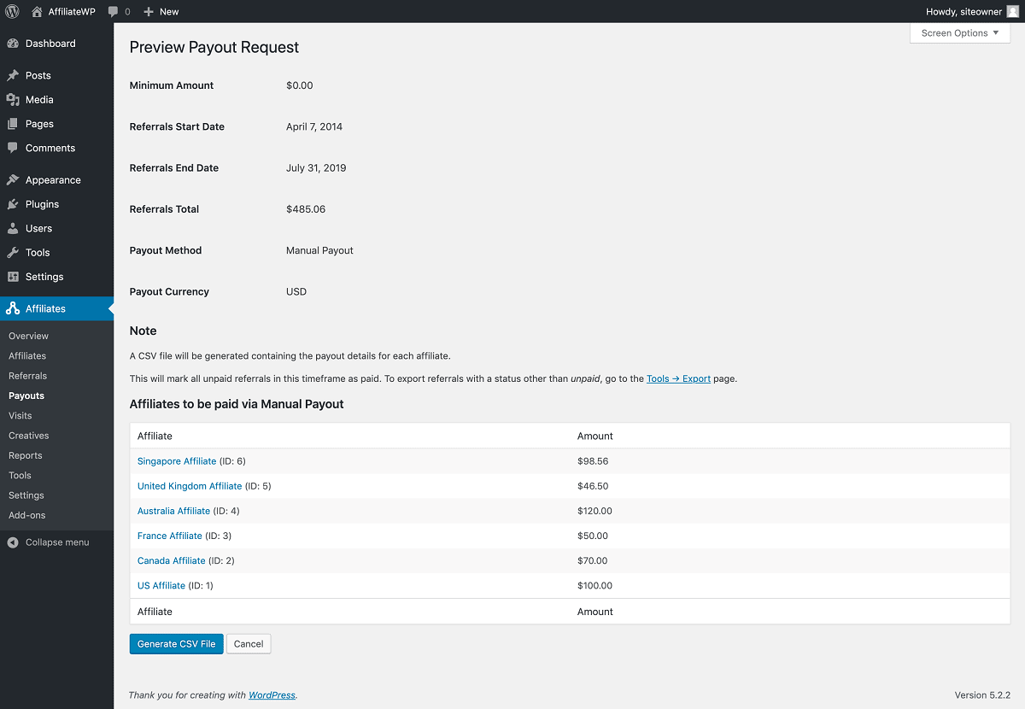Screen dimensions: 1025x709
Task: Click the Plugins plug icon
Action: coord(13,204)
